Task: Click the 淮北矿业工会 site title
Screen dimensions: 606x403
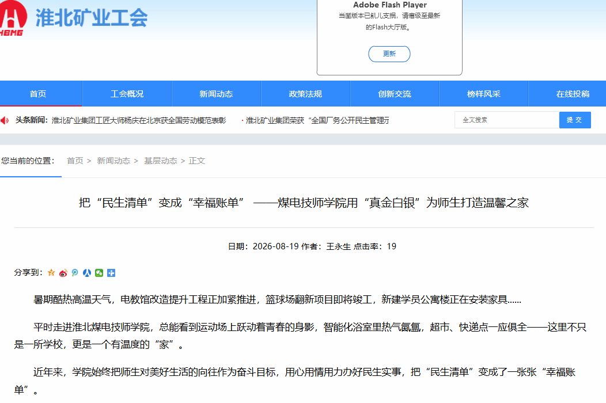Action: 92,18
